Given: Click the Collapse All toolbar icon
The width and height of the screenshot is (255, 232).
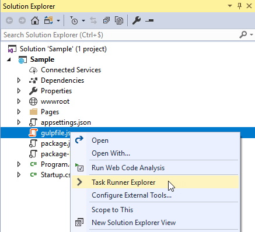Looking at the screenshot, I should tap(106, 20).
